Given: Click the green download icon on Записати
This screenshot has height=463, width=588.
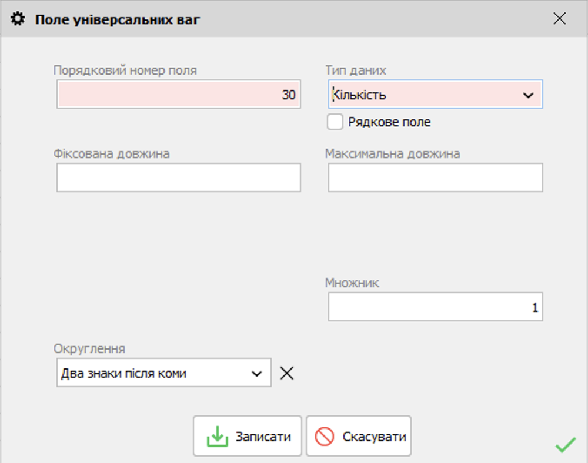Looking at the screenshot, I should (x=217, y=437).
